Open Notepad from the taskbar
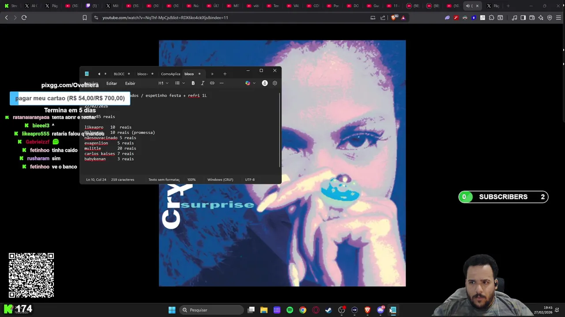 pyautogui.click(x=393, y=310)
